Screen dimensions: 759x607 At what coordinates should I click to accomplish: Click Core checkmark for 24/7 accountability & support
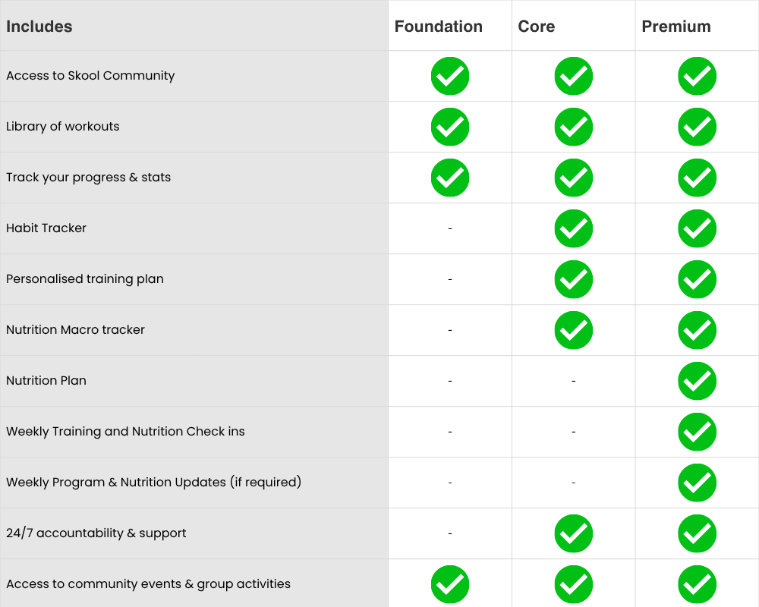click(574, 533)
